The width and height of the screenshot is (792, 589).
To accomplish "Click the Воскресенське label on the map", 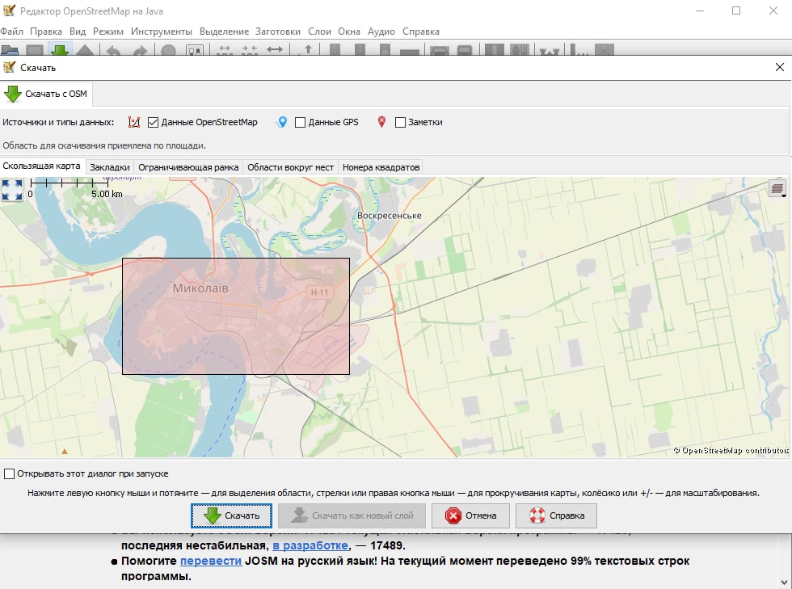I will pos(389,216).
